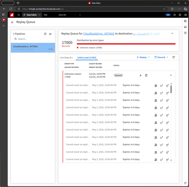Open the user profile icon
189x187 pixels.
(x=180, y=15)
